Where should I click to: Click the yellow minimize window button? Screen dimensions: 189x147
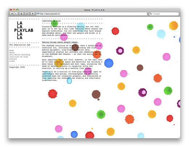click(x=14, y=10)
